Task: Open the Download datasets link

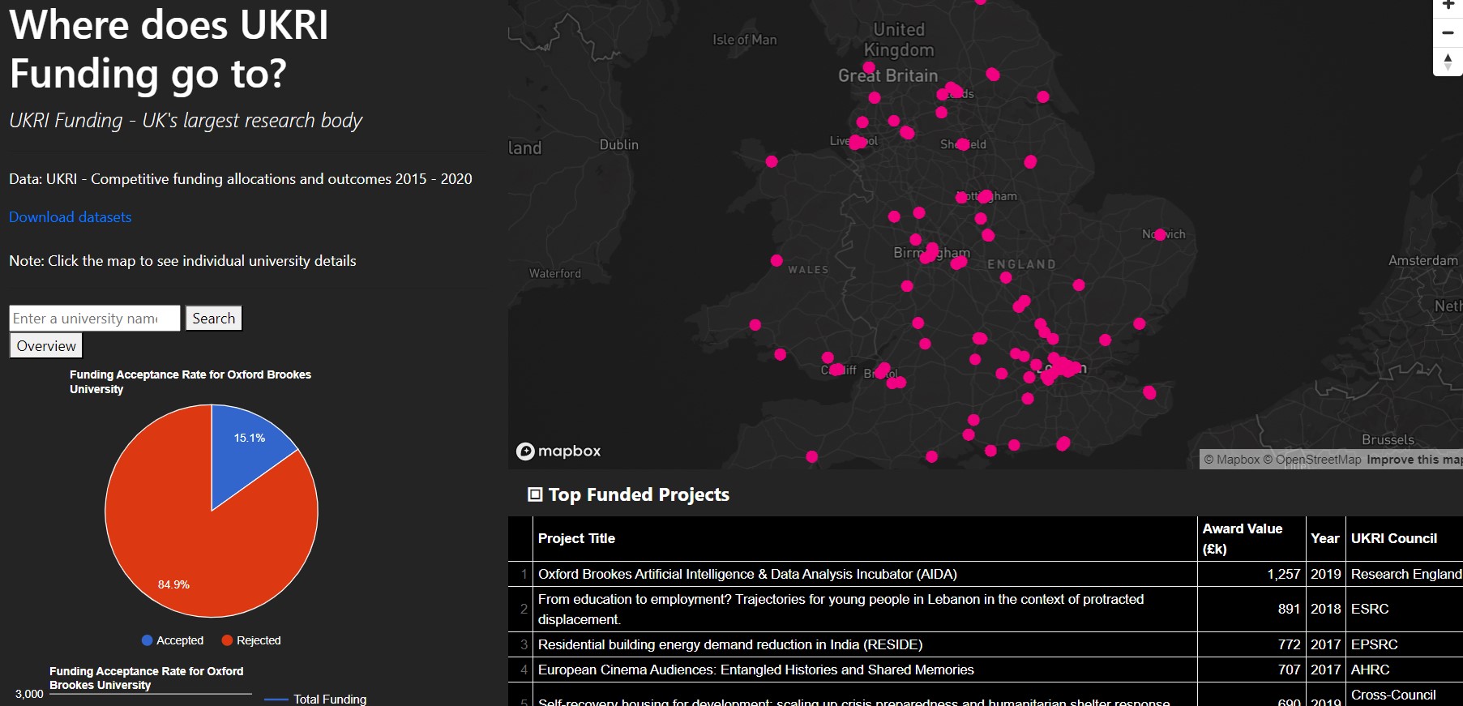Action: click(x=70, y=217)
